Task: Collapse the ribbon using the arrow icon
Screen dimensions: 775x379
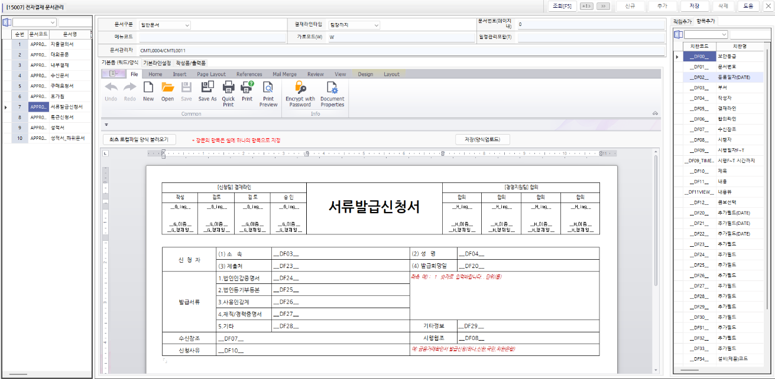Action: [x=655, y=113]
